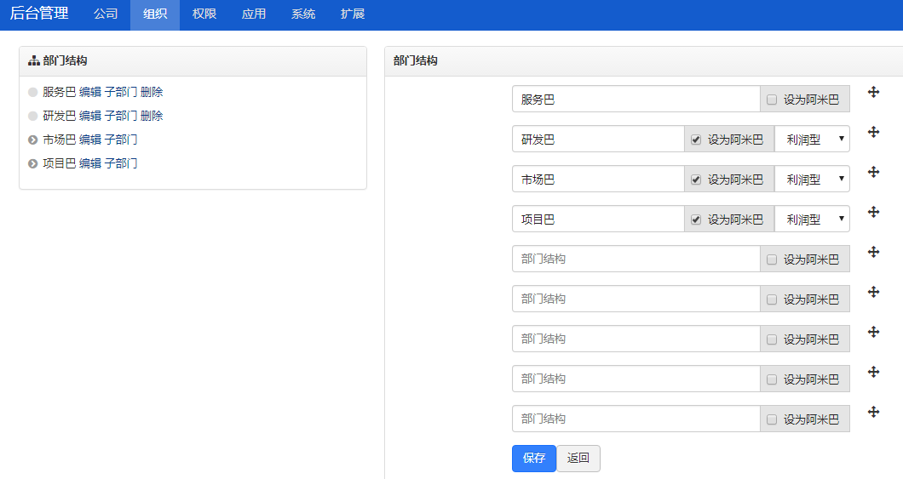The width and height of the screenshot is (903, 479).
Task: Click the move handle beside 服务巴 row
Action: tap(874, 92)
